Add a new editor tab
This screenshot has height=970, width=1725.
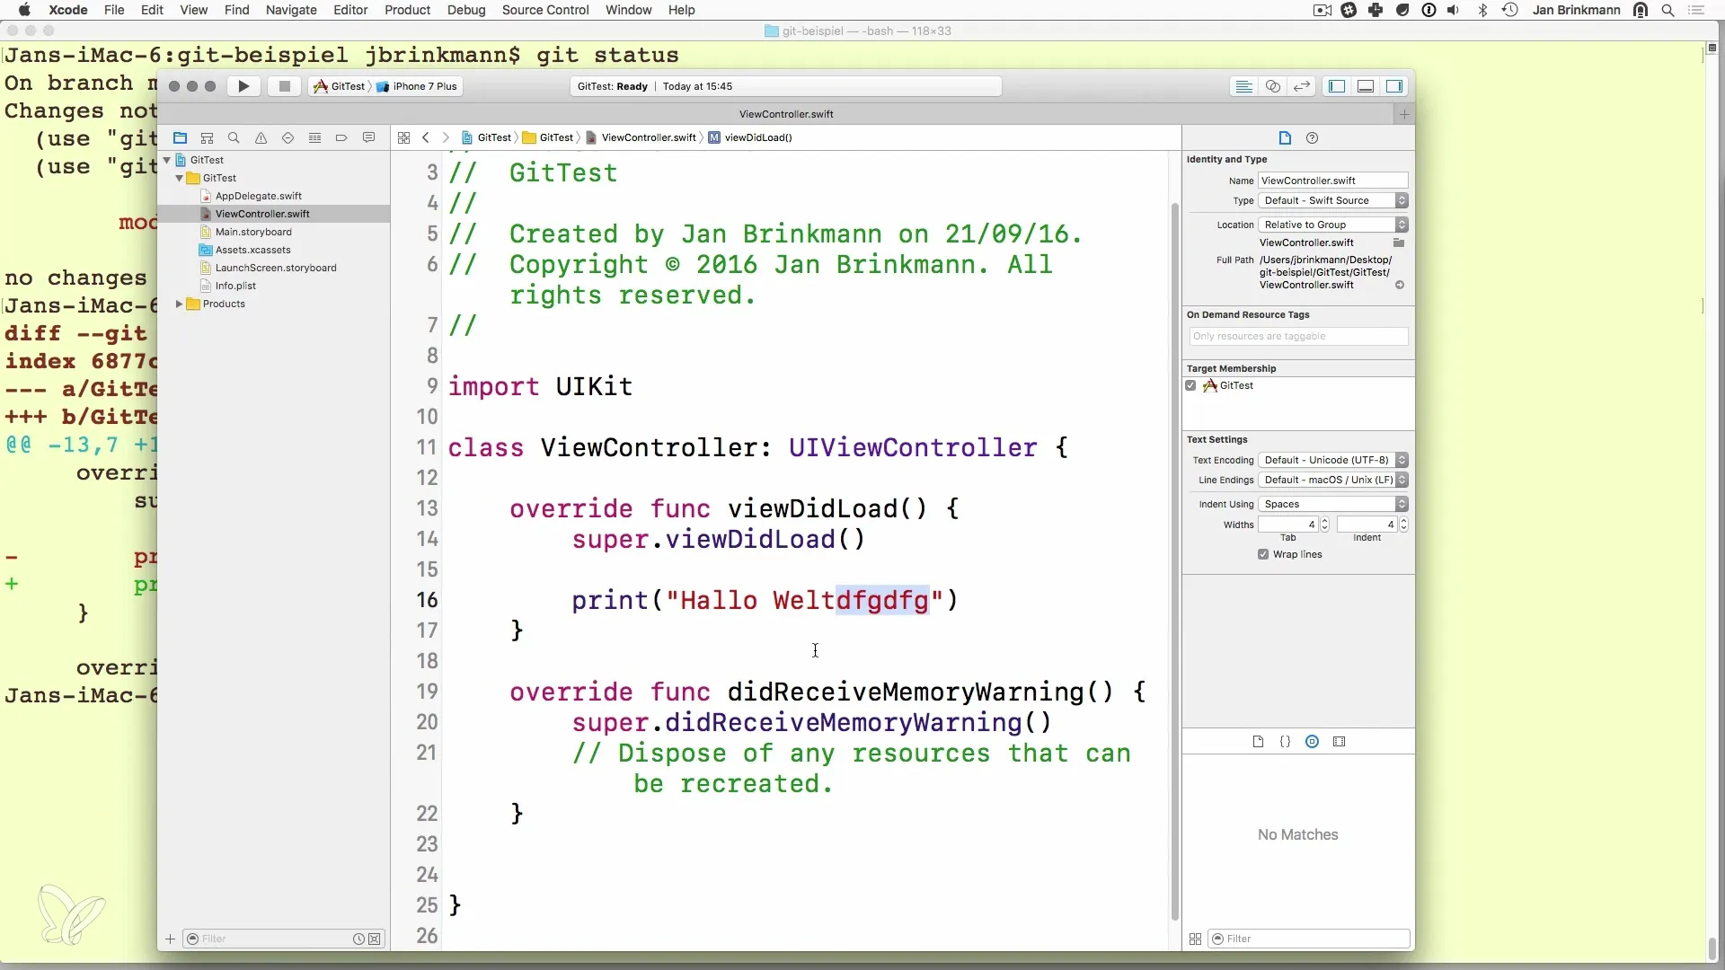[x=1405, y=114]
